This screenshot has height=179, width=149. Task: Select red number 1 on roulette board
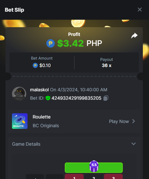coord(74,176)
